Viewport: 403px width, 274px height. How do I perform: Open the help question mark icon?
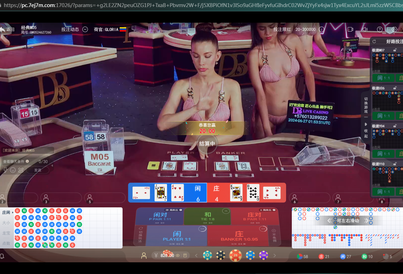380,29
